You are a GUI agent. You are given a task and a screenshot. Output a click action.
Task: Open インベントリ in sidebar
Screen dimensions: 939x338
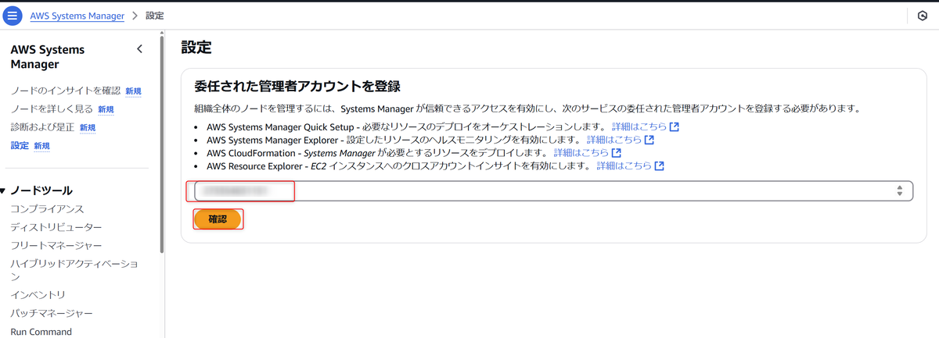pos(38,295)
